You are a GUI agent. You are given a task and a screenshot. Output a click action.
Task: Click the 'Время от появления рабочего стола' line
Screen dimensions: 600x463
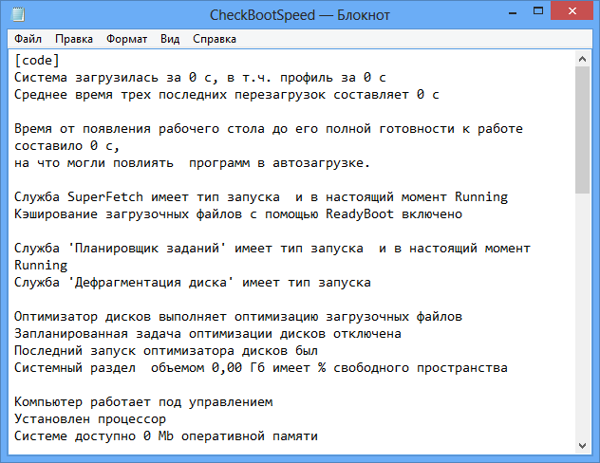tap(269, 129)
